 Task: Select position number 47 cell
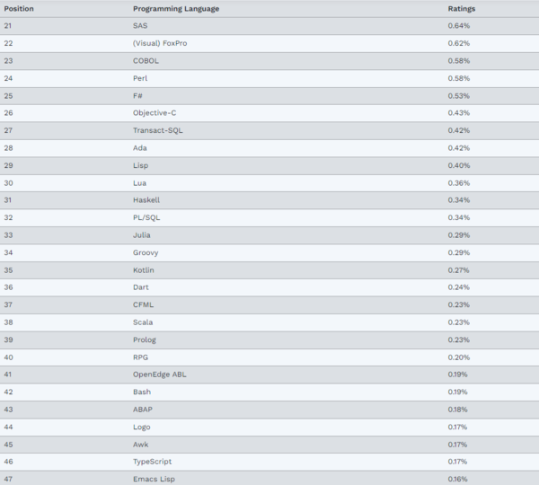tap(8, 479)
